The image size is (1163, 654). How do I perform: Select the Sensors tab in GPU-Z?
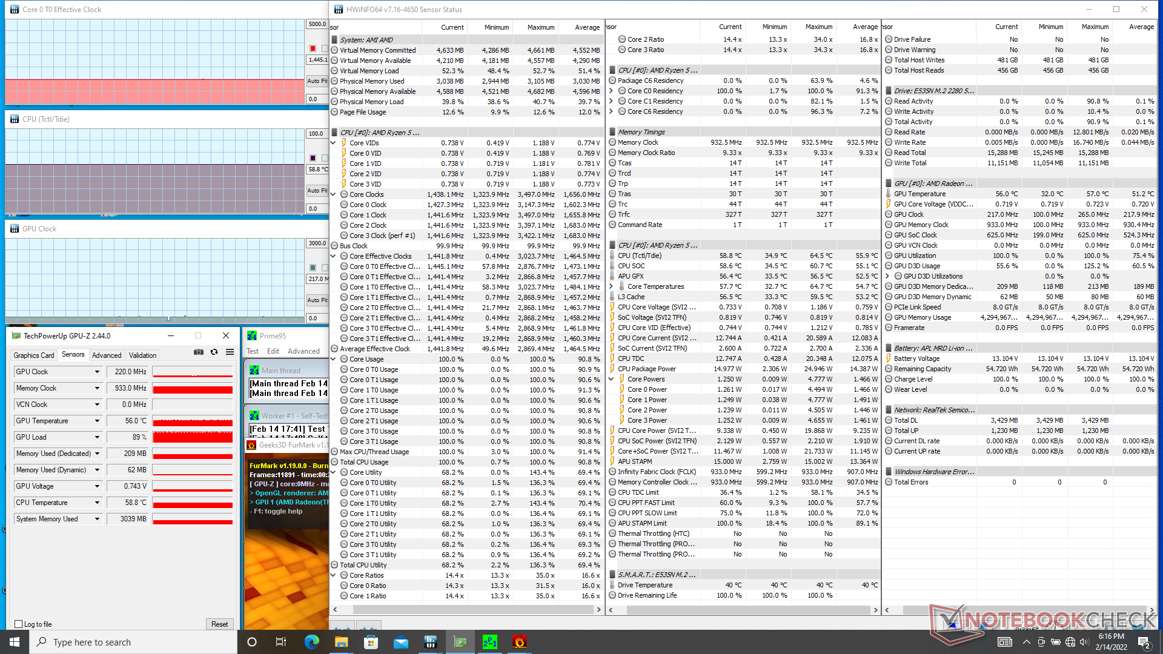(73, 354)
